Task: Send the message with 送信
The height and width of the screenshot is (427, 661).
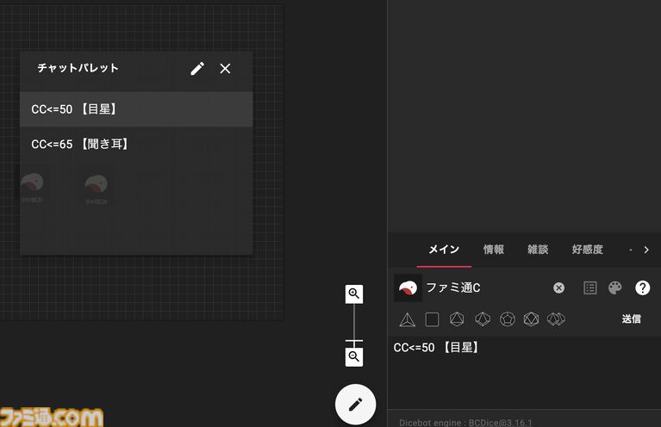Action: click(x=632, y=319)
